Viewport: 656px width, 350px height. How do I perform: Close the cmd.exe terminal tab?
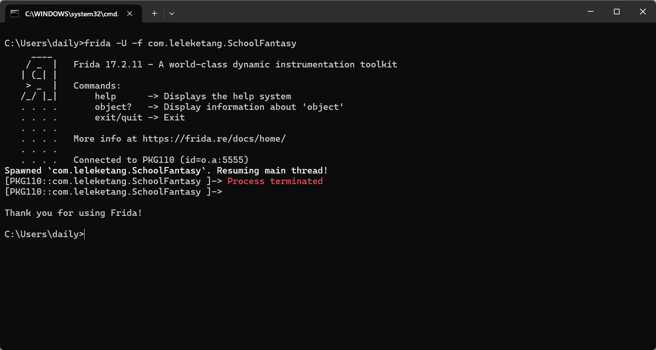click(130, 14)
